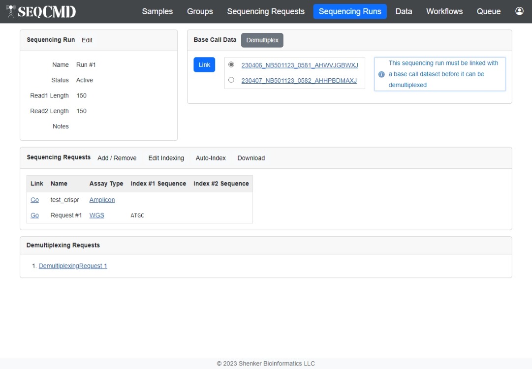Open the Amplicon assay type link
The width and height of the screenshot is (532, 369).
[x=102, y=200]
